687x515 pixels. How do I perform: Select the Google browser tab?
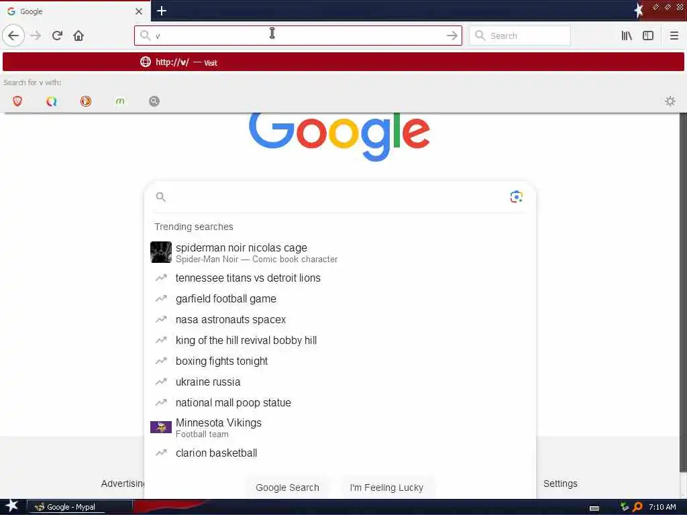(75, 11)
